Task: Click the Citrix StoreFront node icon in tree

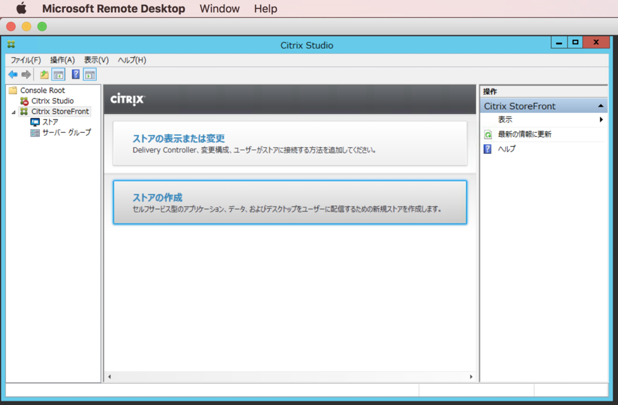Action: tap(24, 112)
